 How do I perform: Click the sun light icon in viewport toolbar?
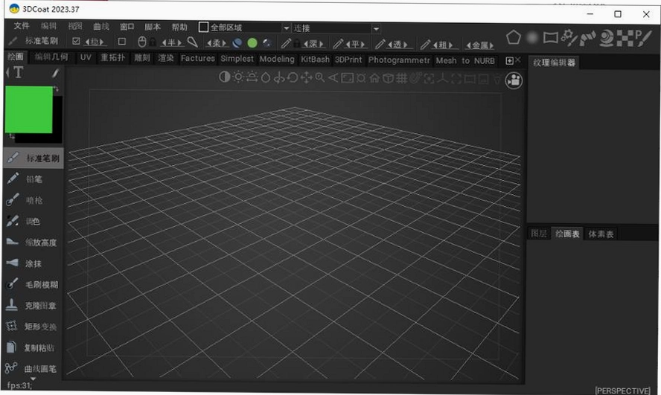[x=238, y=77]
